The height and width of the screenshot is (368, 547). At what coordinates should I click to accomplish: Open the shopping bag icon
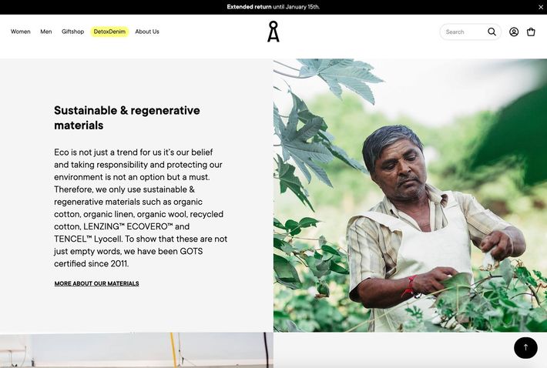tap(531, 32)
